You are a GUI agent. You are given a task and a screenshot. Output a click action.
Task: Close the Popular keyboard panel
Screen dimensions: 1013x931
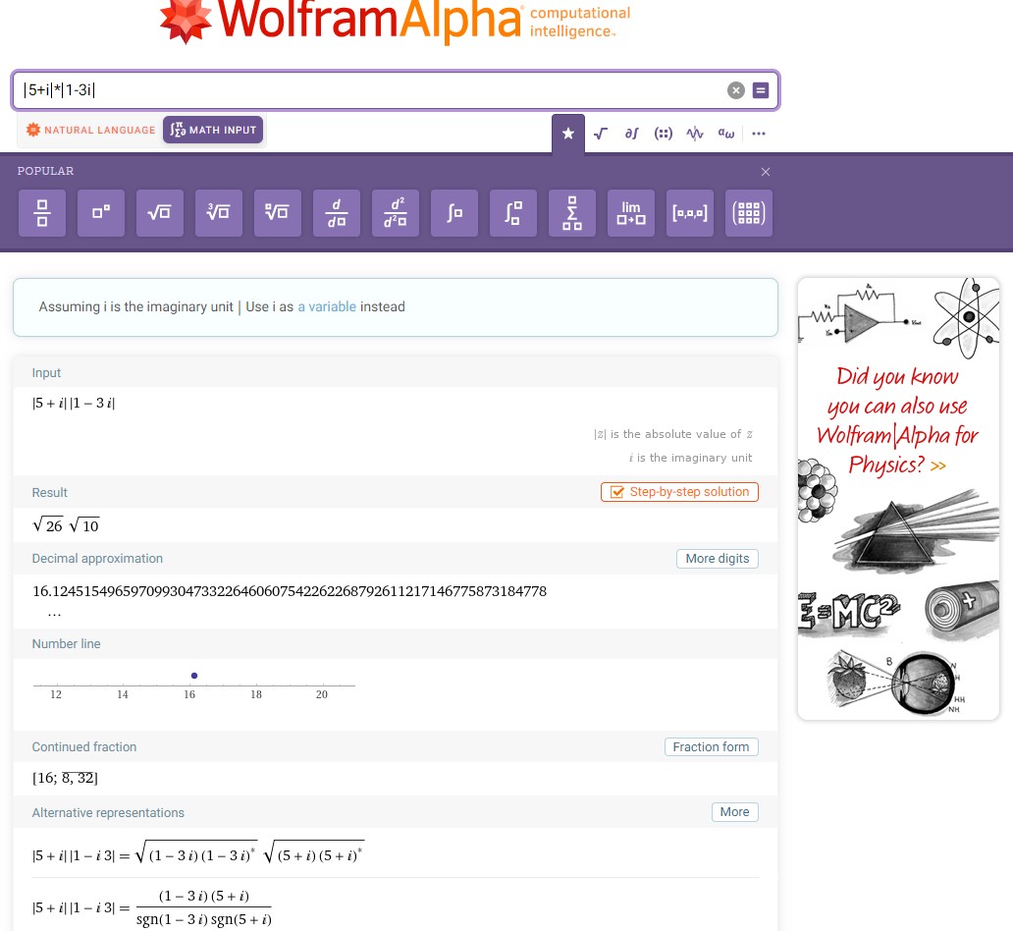point(766,172)
